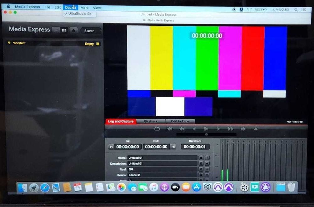Mark In point with the In button
314x207 pixels.
(x=111, y=146)
